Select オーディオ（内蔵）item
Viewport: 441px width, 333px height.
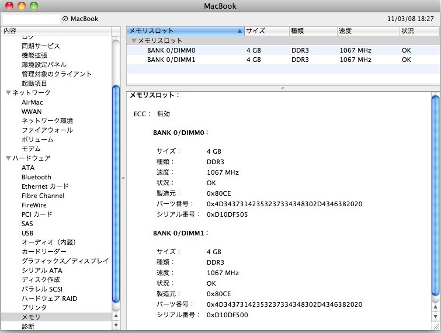coord(49,242)
